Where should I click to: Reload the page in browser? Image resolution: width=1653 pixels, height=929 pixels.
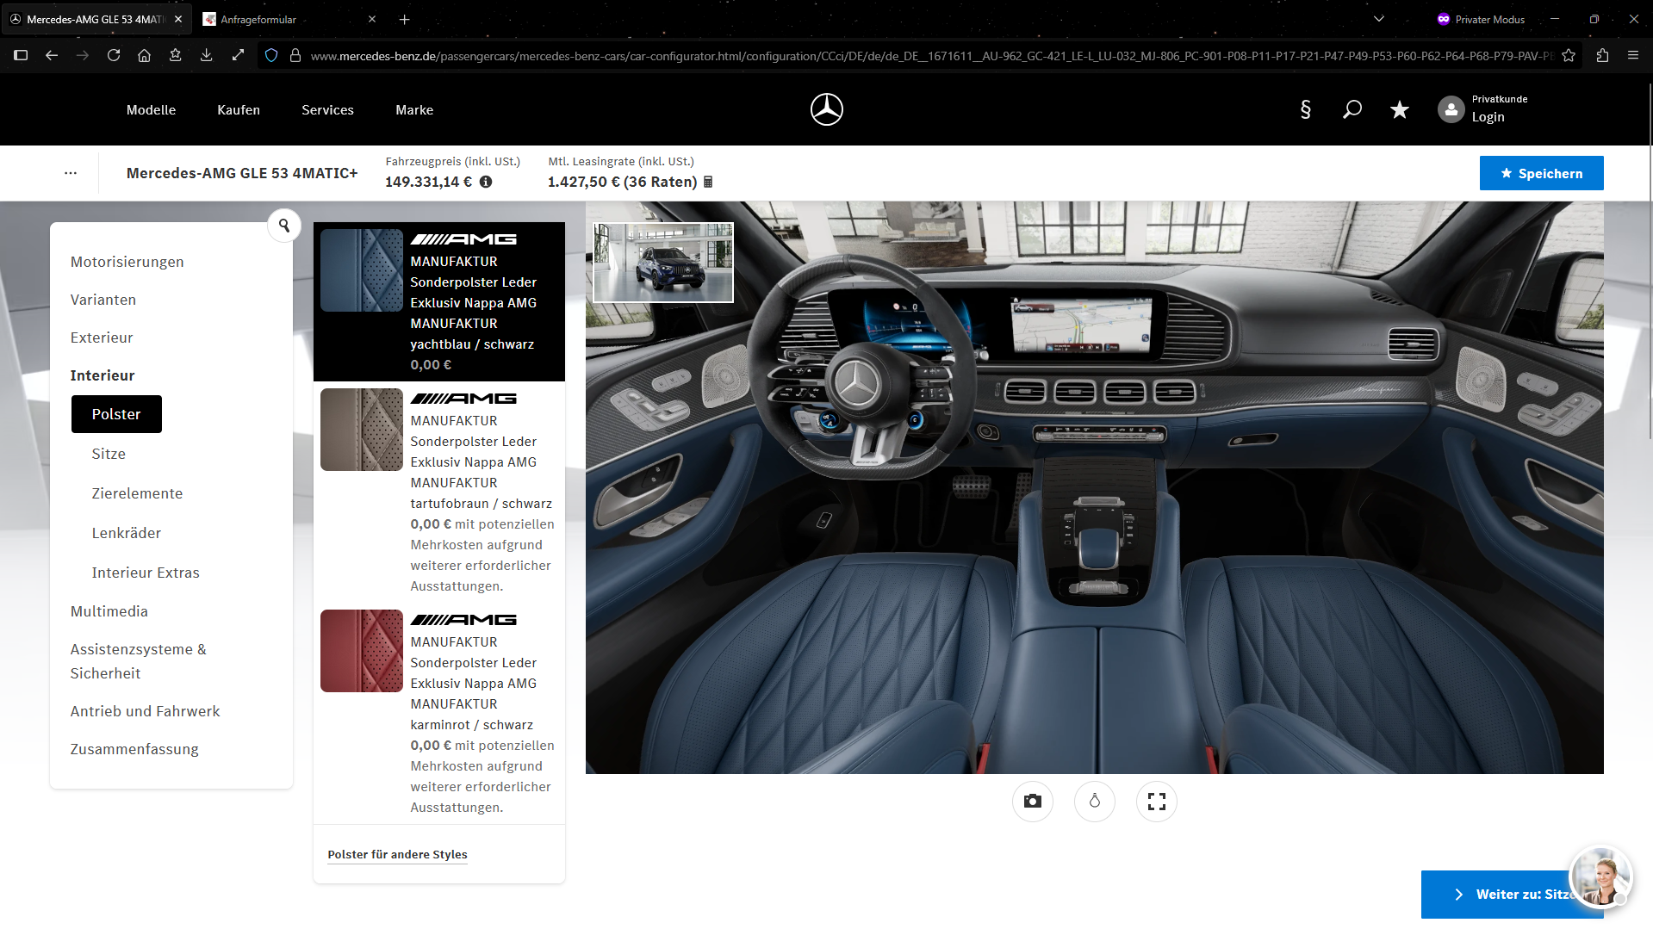(x=114, y=55)
